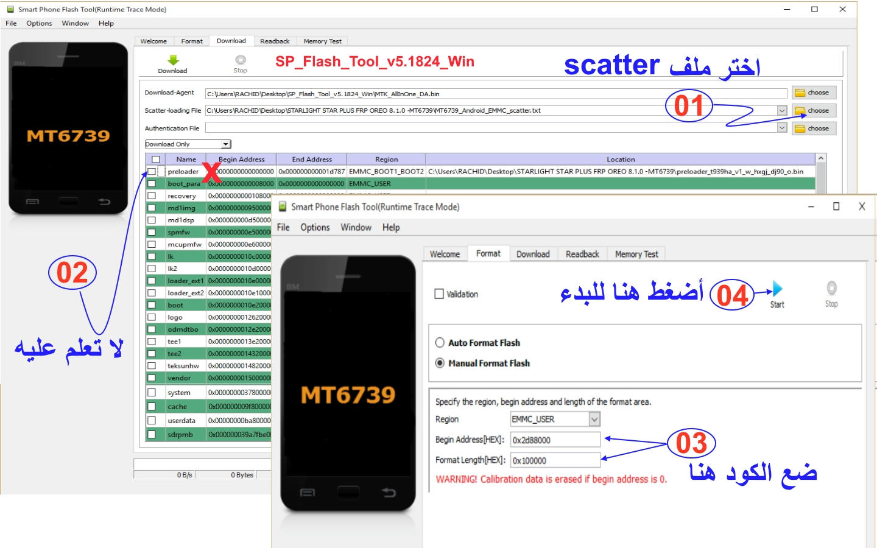This screenshot has width=877, height=548.
Task: Click the Download-Agent path field
Action: 496,94
